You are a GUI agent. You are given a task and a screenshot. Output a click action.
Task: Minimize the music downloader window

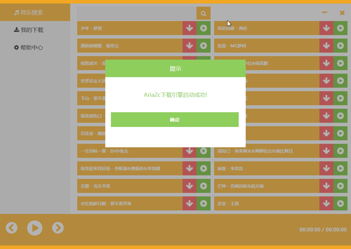tap(325, 13)
